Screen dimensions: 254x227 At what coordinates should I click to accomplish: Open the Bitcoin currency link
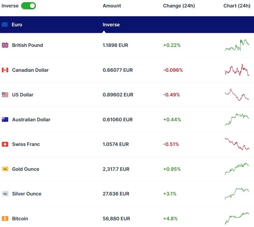coord(20,219)
